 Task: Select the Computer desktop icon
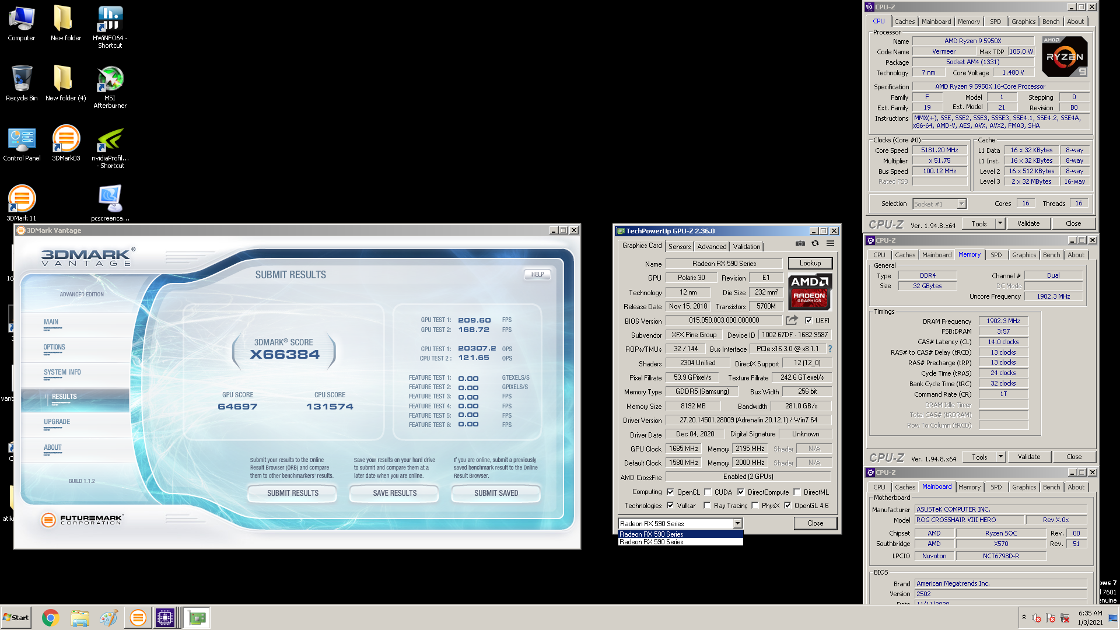[22, 23]
